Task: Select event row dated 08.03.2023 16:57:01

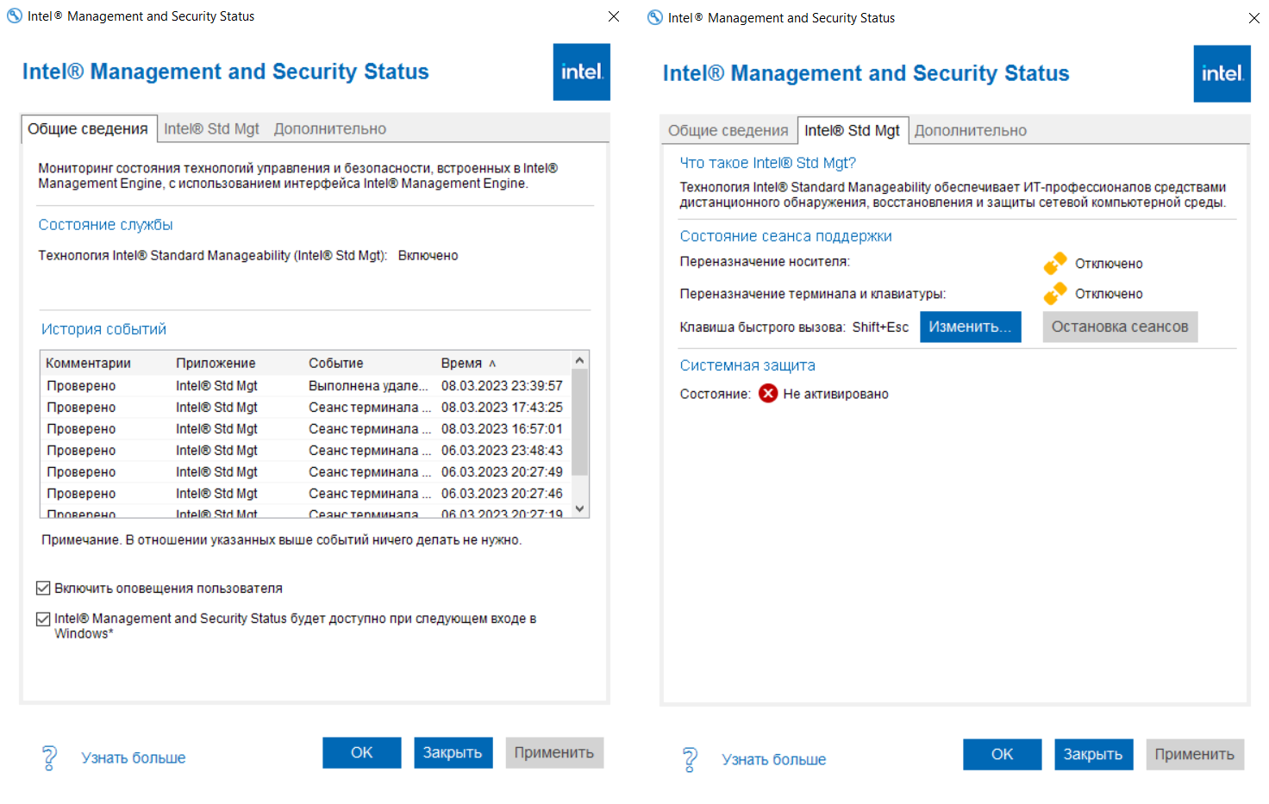Action: (x=306, y=428)
